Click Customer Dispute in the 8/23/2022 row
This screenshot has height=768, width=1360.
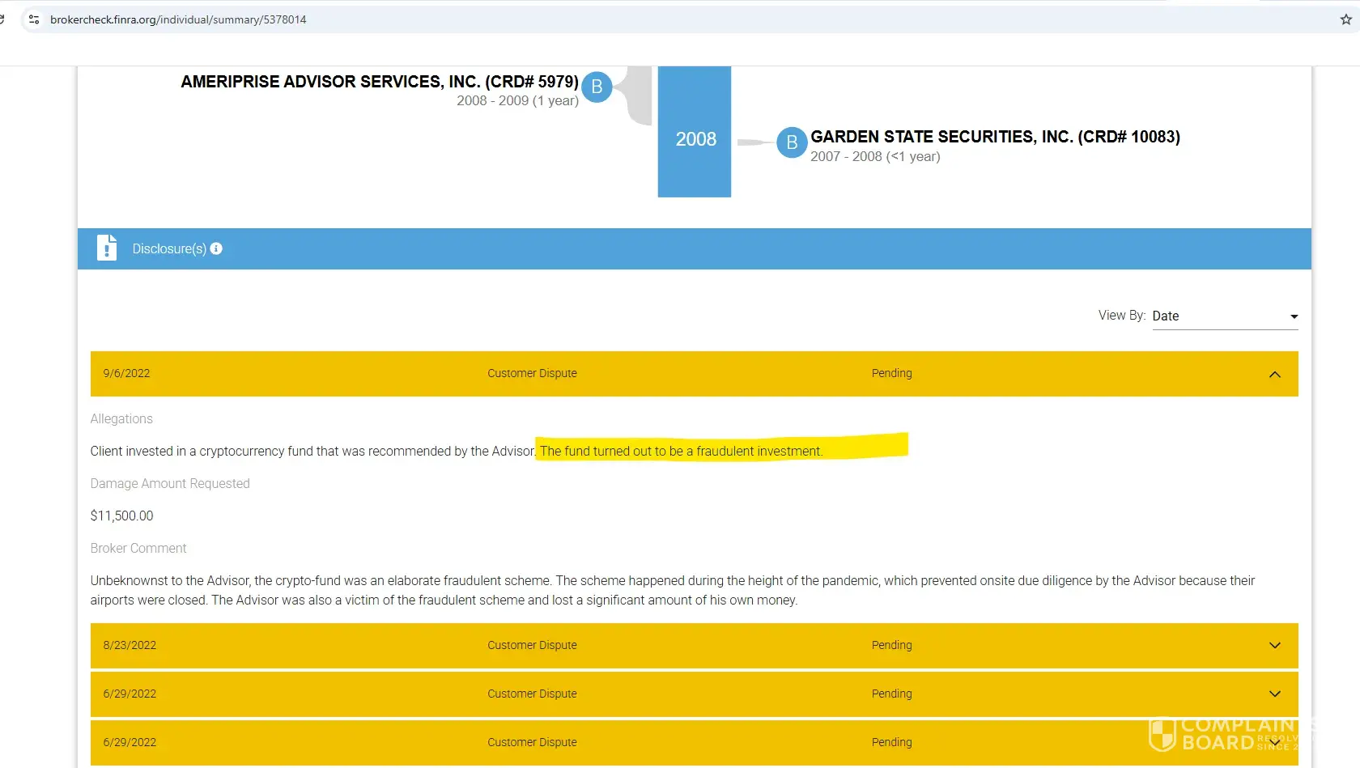[x=532, y=646]
